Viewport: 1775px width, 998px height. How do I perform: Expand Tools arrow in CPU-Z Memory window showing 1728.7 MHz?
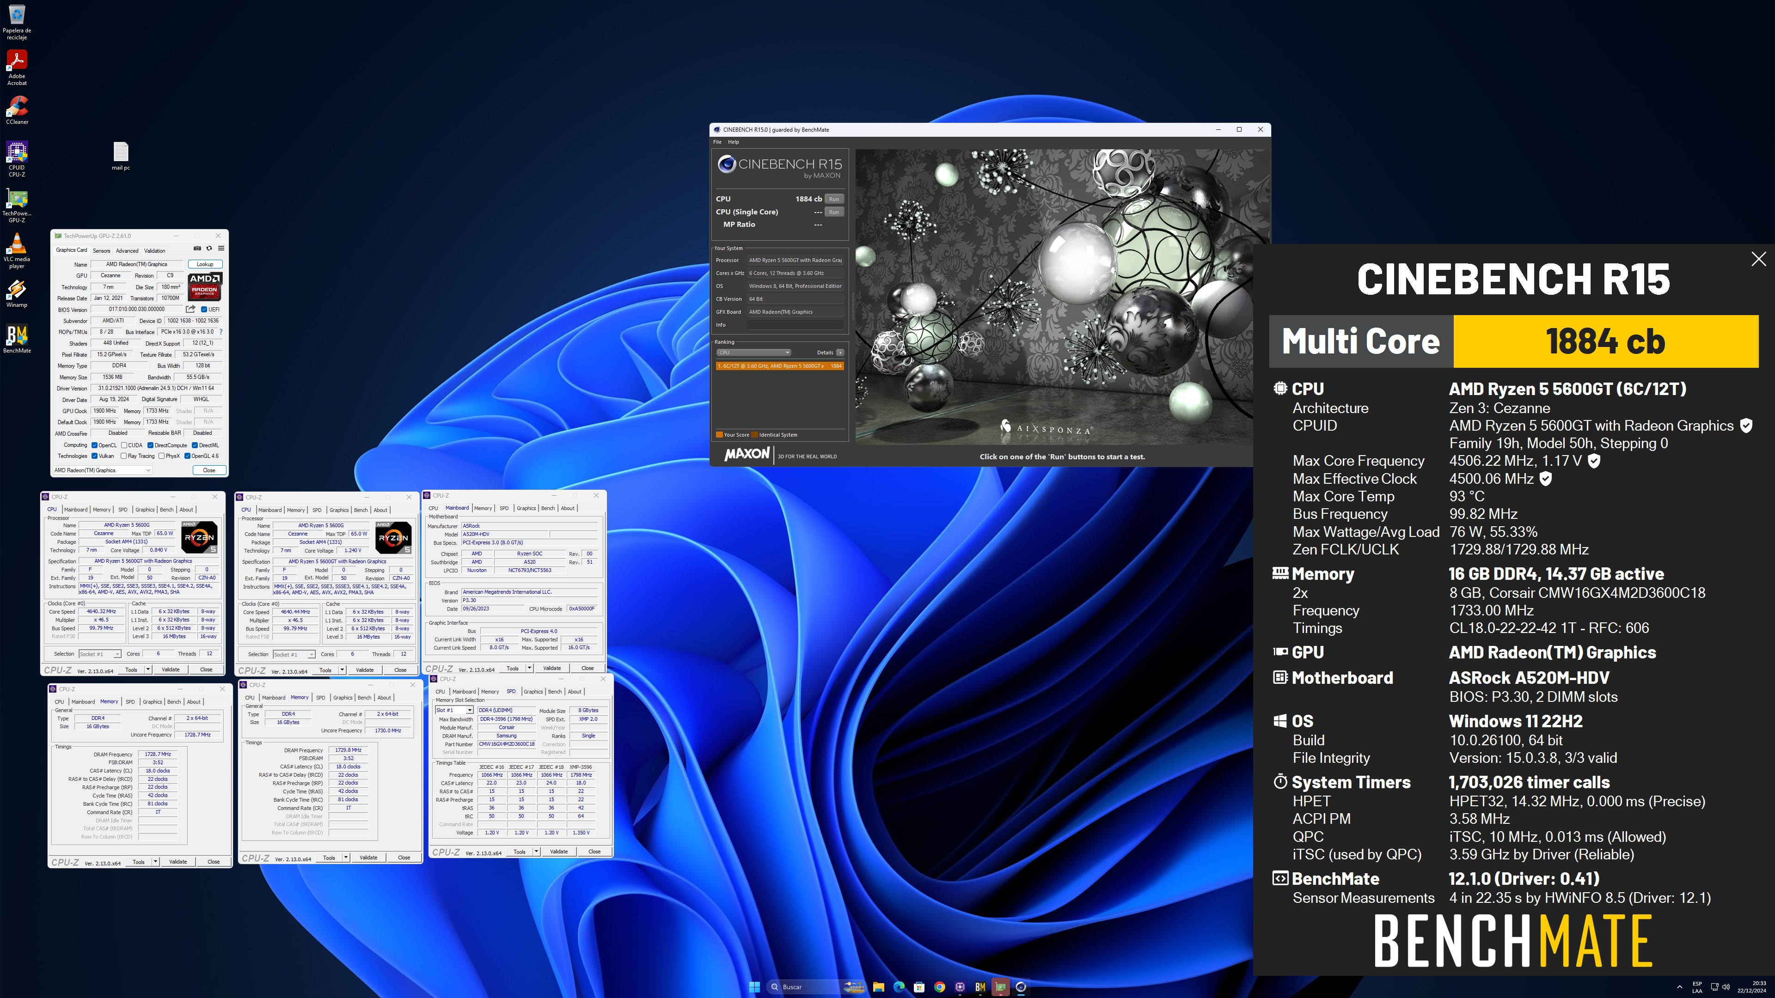[x=155, y=862]
